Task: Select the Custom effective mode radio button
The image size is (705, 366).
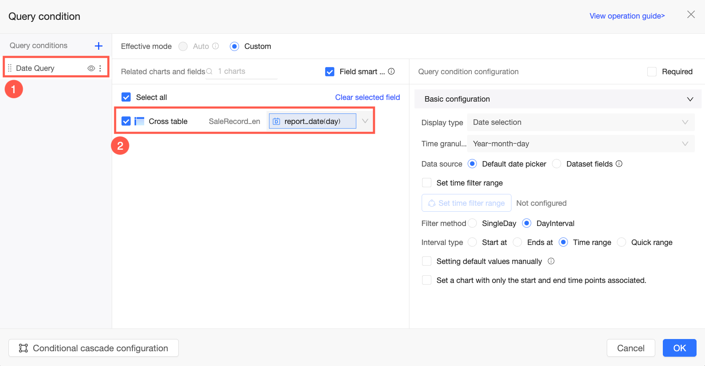Action: click(x=234, y=46)
